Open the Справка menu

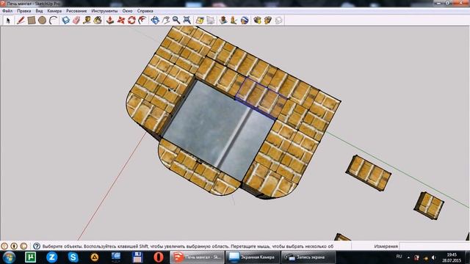(x=145, y=11)
